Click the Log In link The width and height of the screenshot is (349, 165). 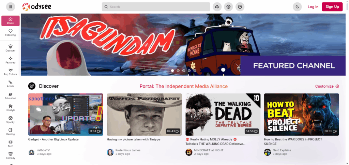pyautogui.click(x=313, y=7)
